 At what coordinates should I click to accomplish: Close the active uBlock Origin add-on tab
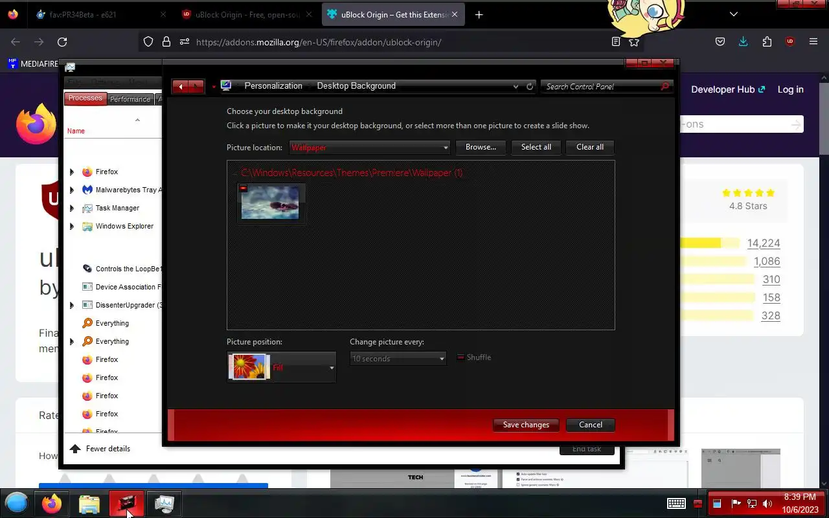click(455, 14)
